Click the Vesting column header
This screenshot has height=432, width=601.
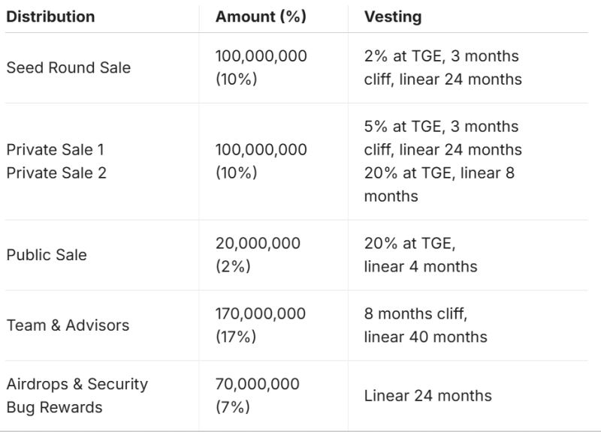point(393,16)
